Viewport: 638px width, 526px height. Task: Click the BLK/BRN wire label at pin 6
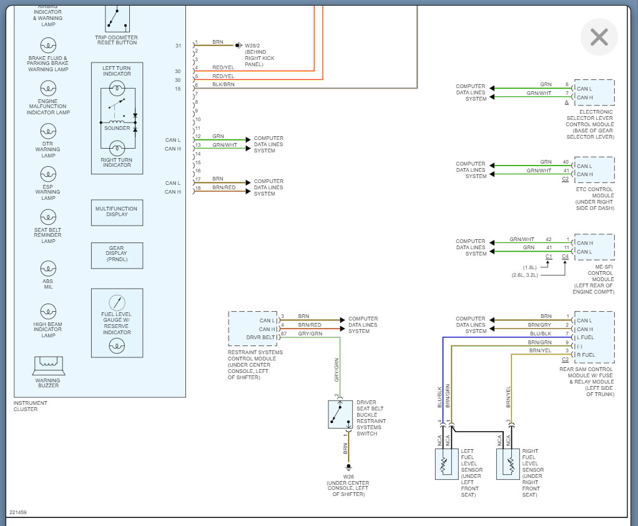(x=223, y=85)
